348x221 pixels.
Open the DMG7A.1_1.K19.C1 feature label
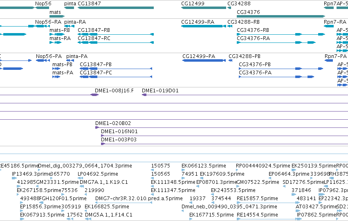point(103,182)
